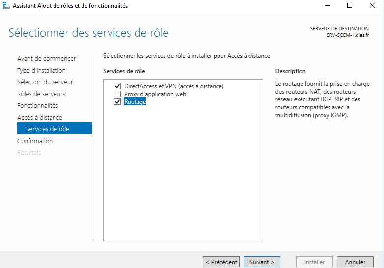The width and height of the screenshot is (384, 268).
Task: Click the Services de rôle step
Action: tap(47, 129)
